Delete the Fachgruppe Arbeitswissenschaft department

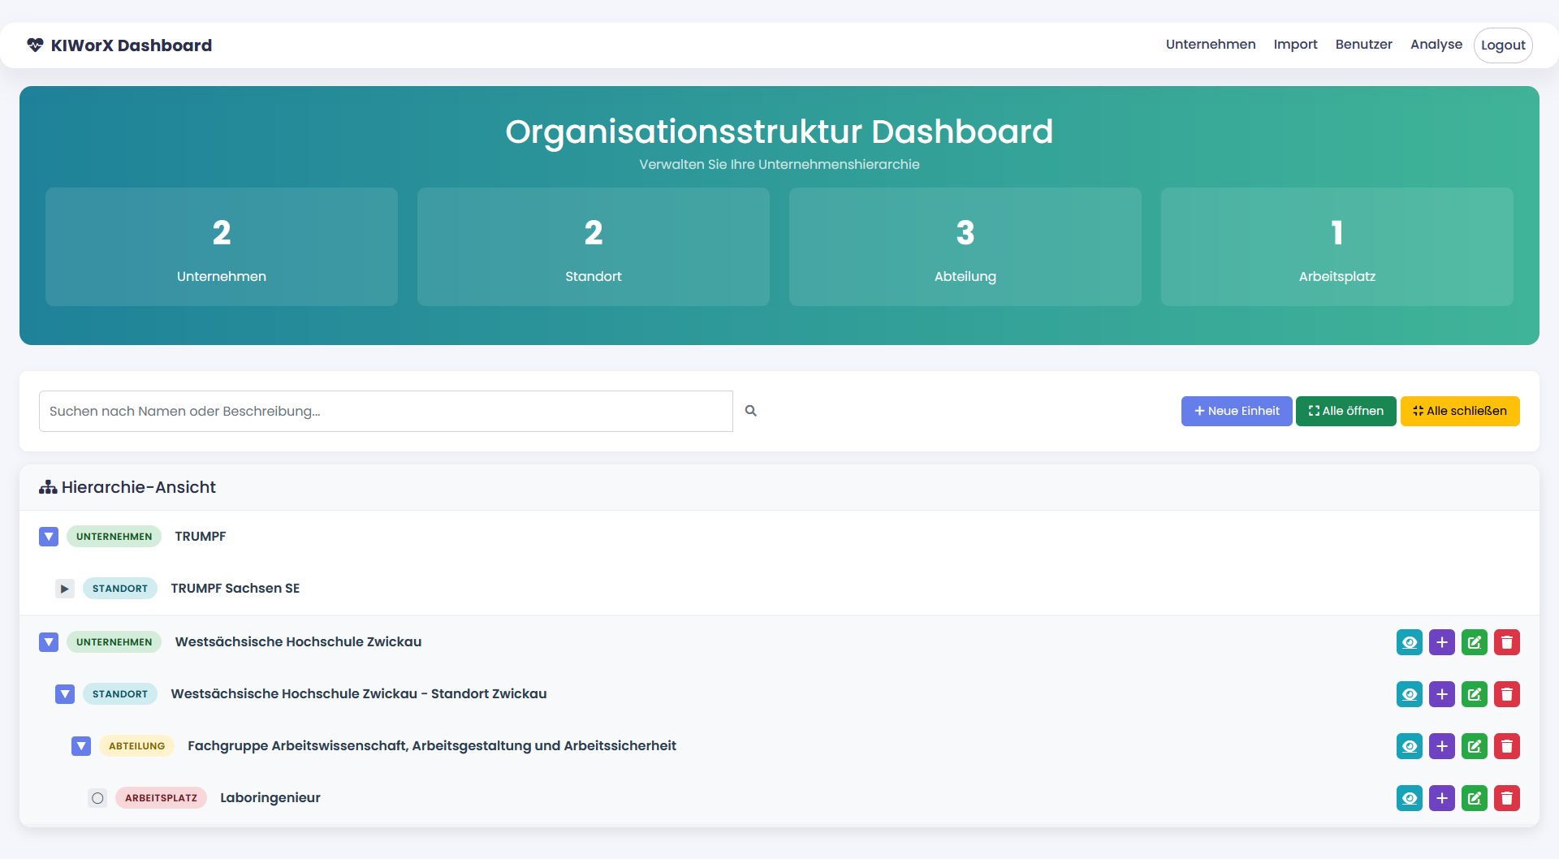pyautogui.click(x=1506, y=746)
